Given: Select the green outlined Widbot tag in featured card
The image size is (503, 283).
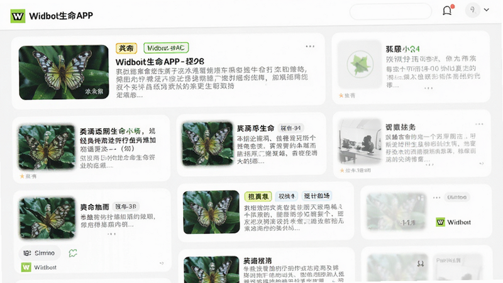Looking at the screenshot, I should 166,48.
